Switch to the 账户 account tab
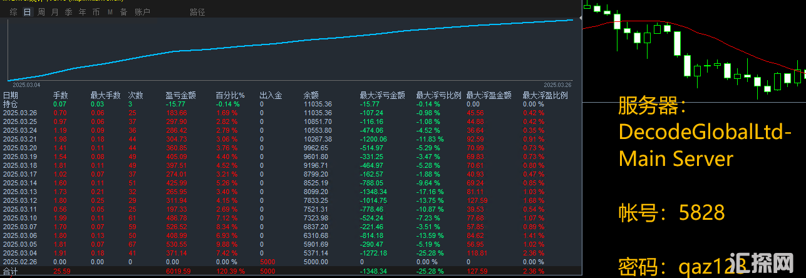 (x=142, y=12)
